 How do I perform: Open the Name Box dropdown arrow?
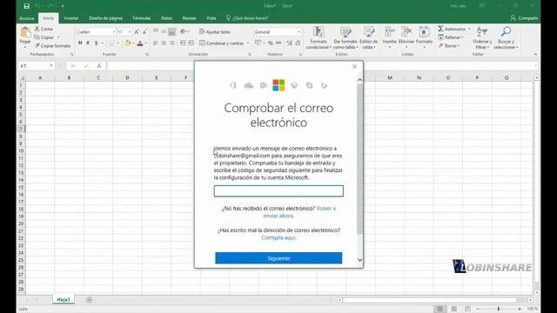coord(51,66)
